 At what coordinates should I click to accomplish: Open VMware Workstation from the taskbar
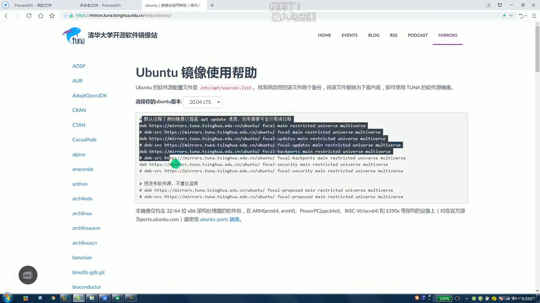click(x=65, y=298)
